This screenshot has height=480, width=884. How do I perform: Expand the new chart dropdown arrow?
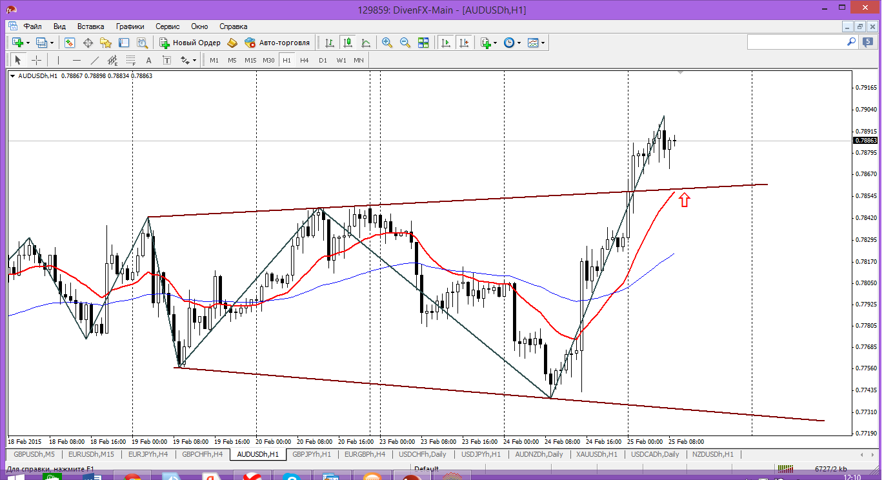point(28,43)
